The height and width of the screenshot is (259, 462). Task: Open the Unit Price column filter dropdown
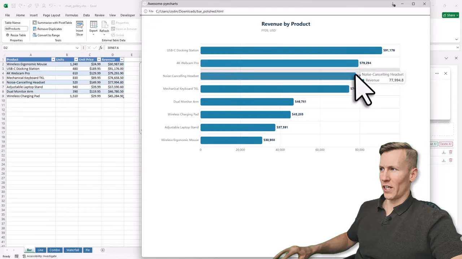coord(99,59)
